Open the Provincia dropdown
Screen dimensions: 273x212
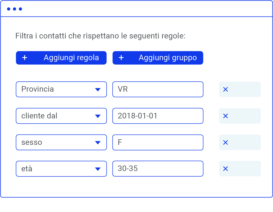(98, 89)
